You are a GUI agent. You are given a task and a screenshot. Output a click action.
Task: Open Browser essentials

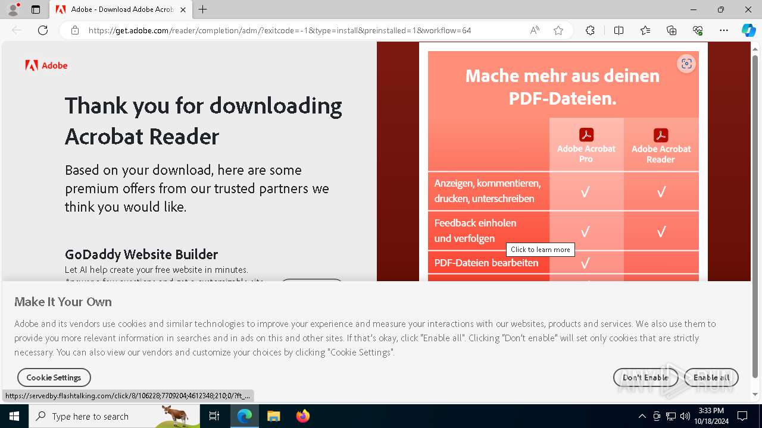(698, 30)
